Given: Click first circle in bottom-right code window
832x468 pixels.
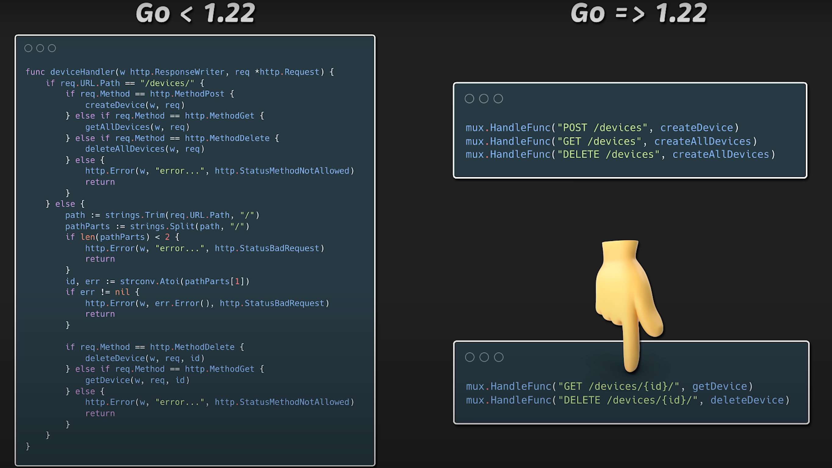Looking at the screenshot, I should tap(470, 357).
